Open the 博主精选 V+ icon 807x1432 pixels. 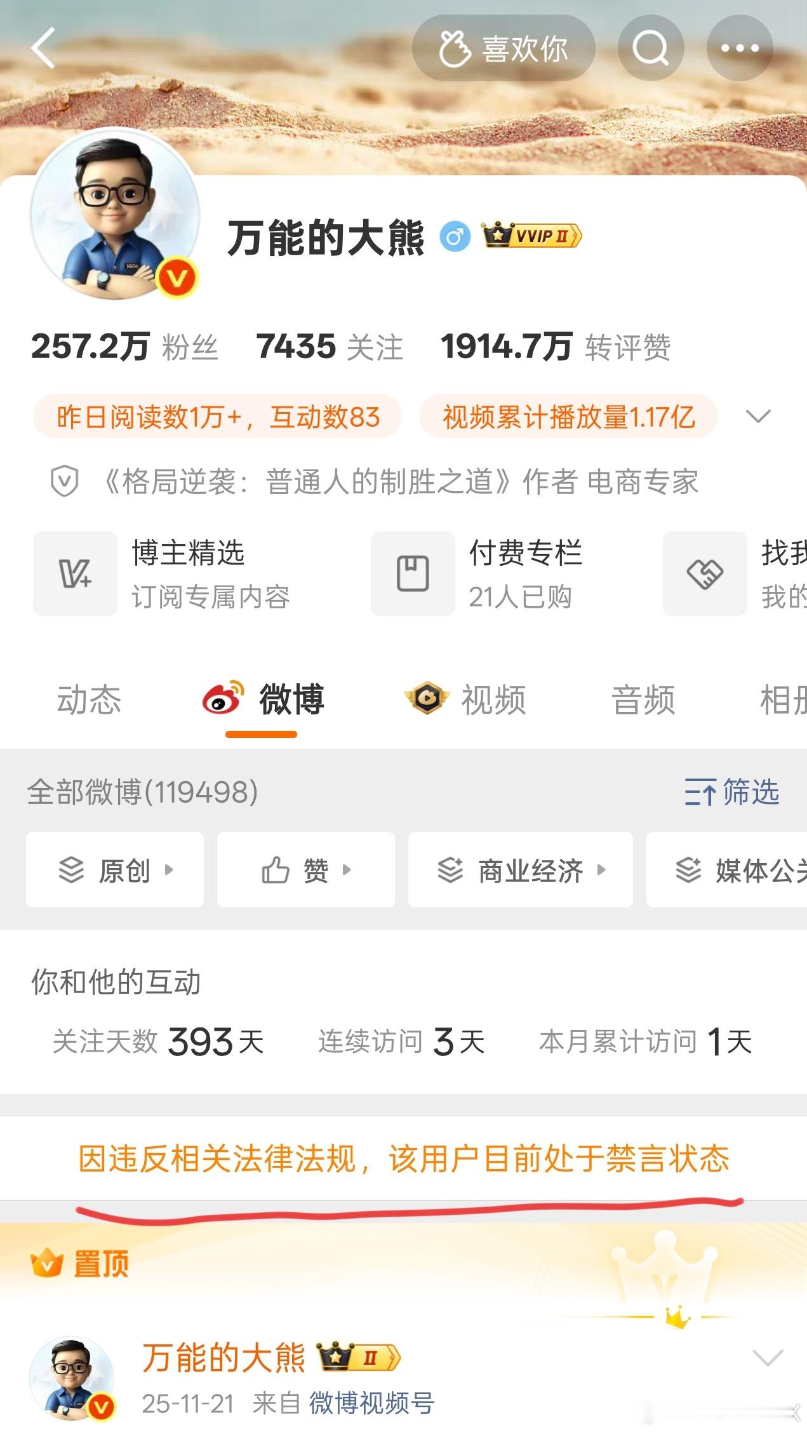coord(76,573)
